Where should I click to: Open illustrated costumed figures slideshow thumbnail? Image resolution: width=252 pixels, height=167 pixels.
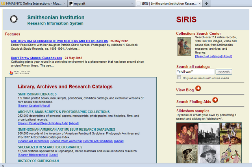click(230, 154)
